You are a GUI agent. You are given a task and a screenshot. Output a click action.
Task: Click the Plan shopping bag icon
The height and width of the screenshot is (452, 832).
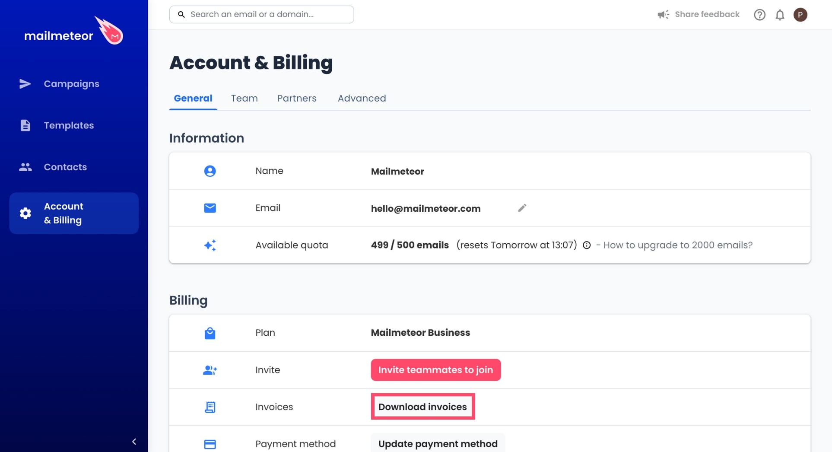[x=210, y=333]
